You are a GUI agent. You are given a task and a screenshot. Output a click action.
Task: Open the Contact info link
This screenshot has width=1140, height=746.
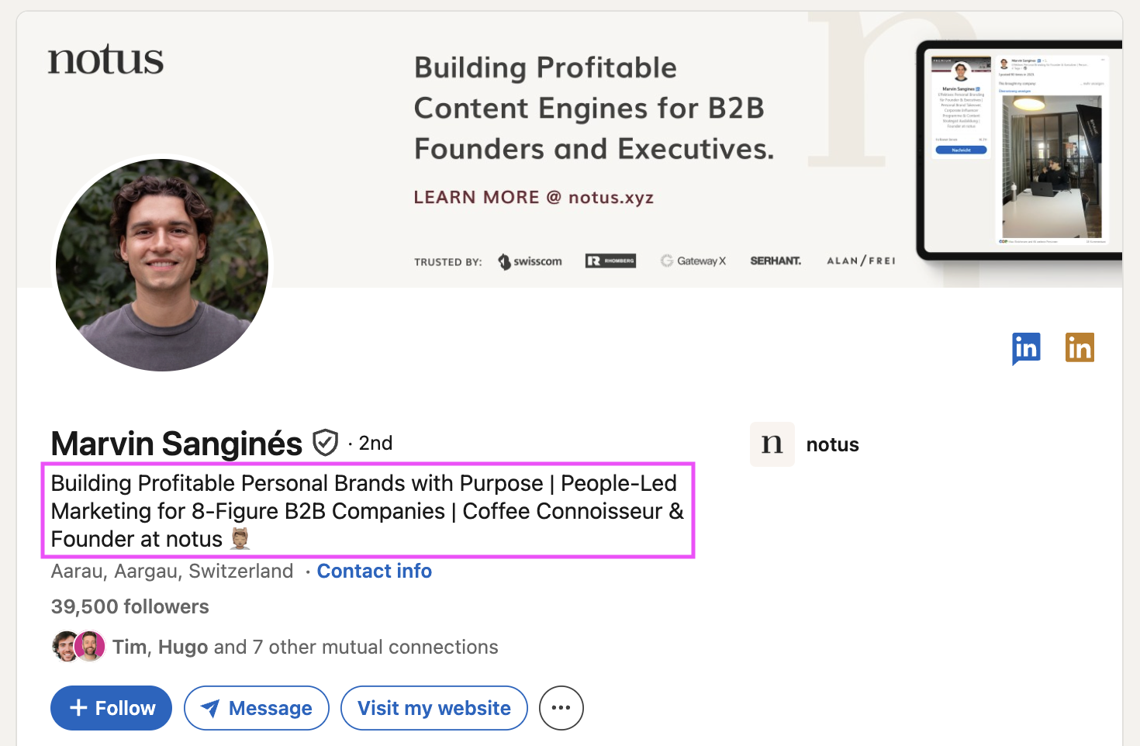[x=374, y=572]
